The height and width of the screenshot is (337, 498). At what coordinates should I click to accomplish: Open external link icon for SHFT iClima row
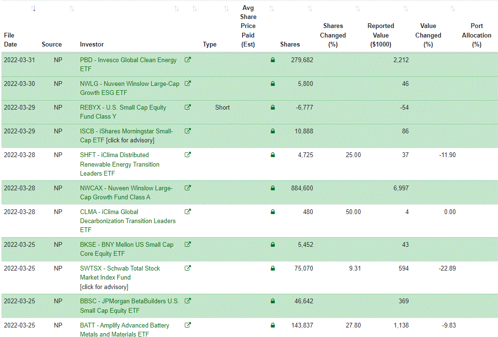click(188, 155)
